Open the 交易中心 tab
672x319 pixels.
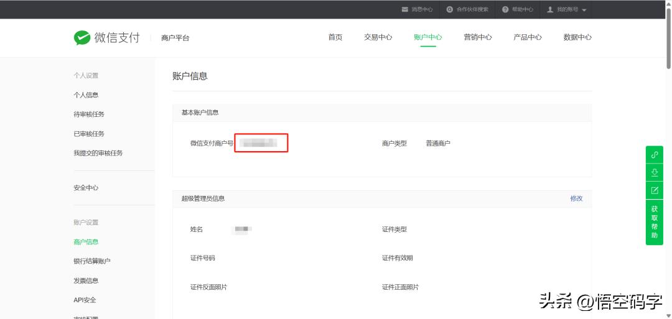coord(378,37)
